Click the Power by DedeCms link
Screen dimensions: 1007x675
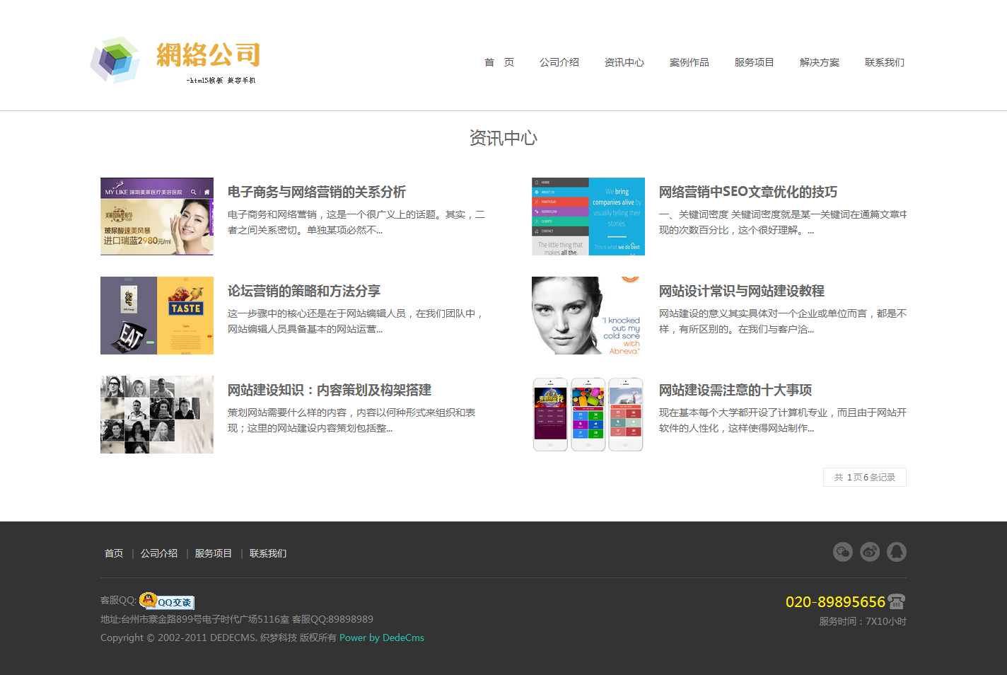point(381,637)
